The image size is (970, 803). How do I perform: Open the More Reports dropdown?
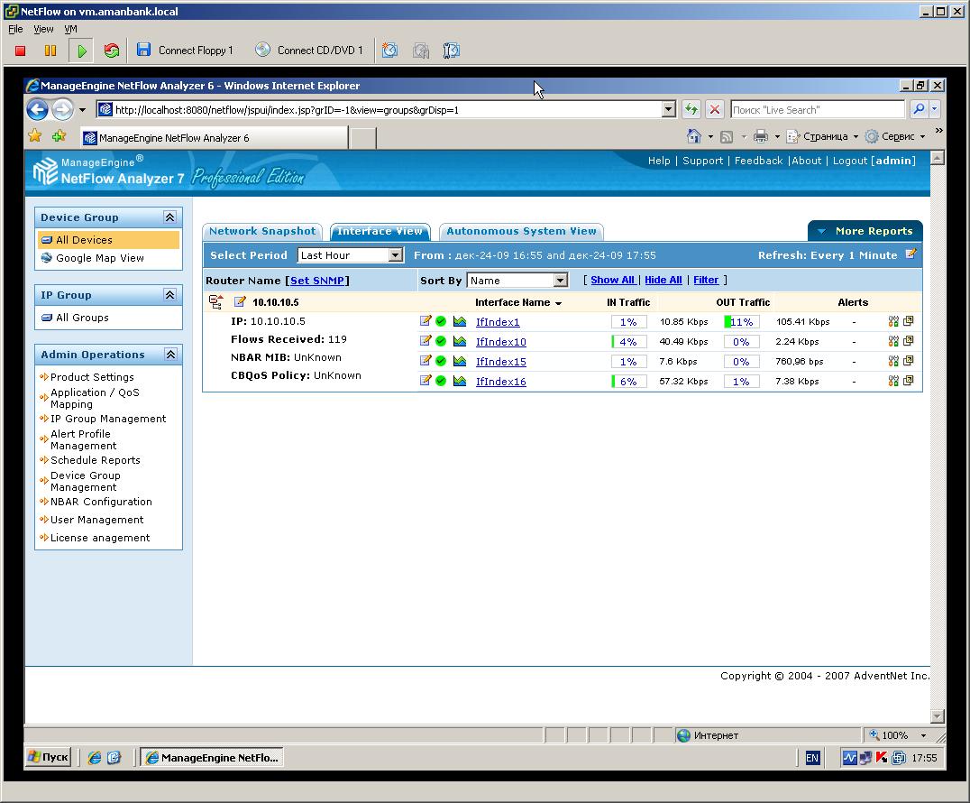point(865,231)
